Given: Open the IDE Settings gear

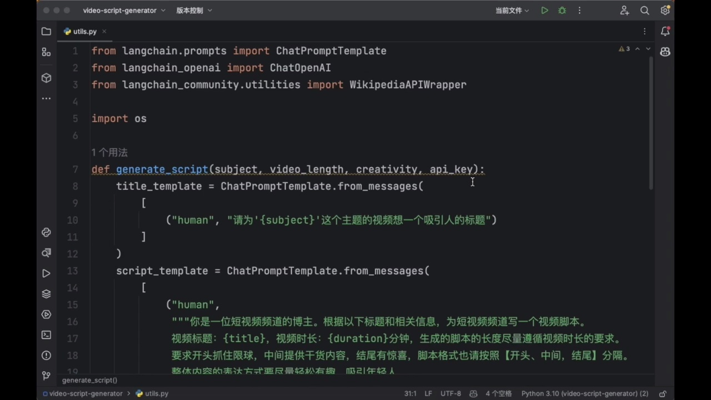Looking at the screenshot, I should [665, 10].
